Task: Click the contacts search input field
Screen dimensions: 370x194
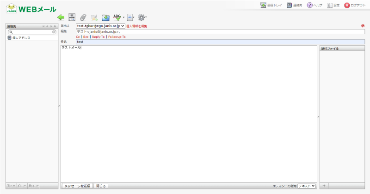Action: click(32, 32)
